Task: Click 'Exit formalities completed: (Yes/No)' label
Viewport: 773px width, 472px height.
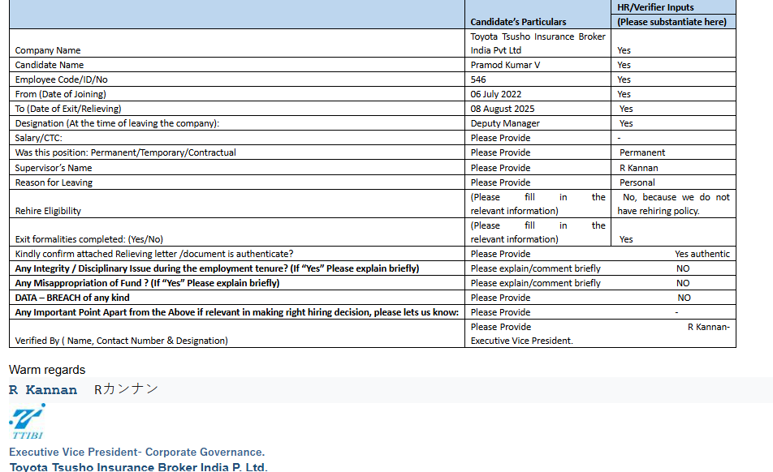Action: [x=89, y=239]
